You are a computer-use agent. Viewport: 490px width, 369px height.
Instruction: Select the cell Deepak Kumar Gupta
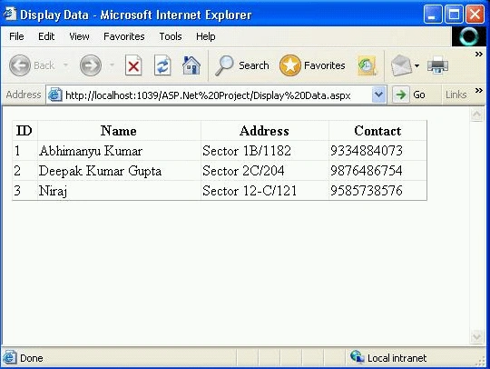(119, 171)
